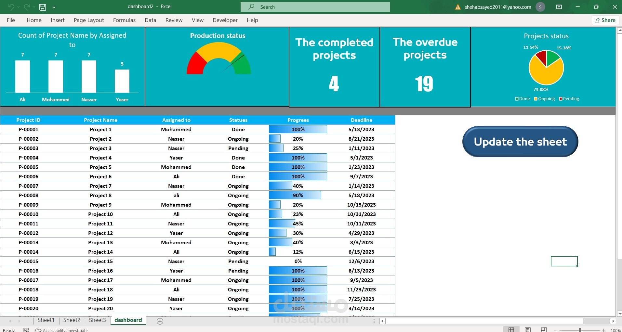Click in the Search box

315,7
